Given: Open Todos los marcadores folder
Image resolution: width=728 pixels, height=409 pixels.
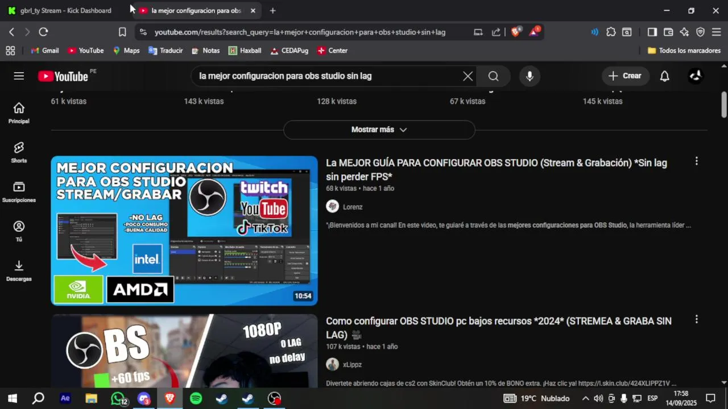Looking at the screenshot, I should click(x=684, y=51).
